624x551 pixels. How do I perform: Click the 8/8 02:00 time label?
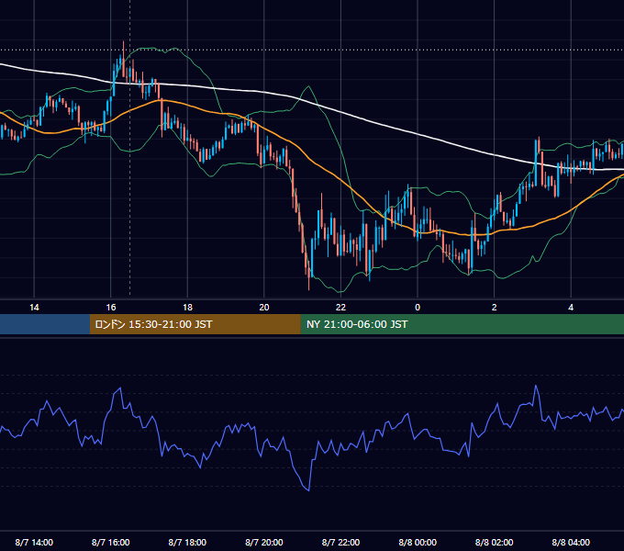(494, 542)
